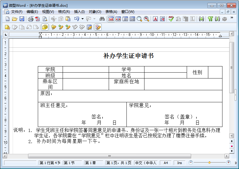Screen dimensions: 239x169
Task: Save the document with the floppy disk icon
Action: [22, 19]
